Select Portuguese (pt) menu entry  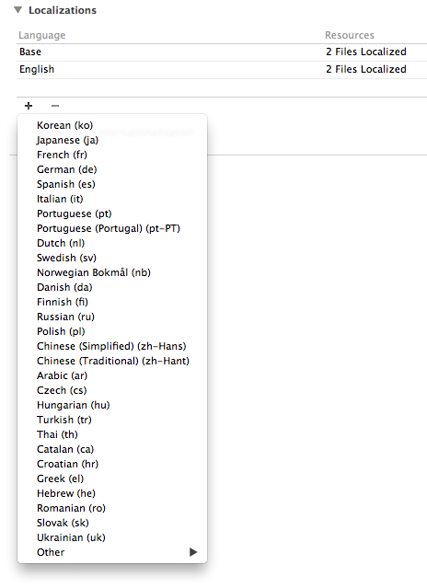pyautogui.click(x=112, y=213)
